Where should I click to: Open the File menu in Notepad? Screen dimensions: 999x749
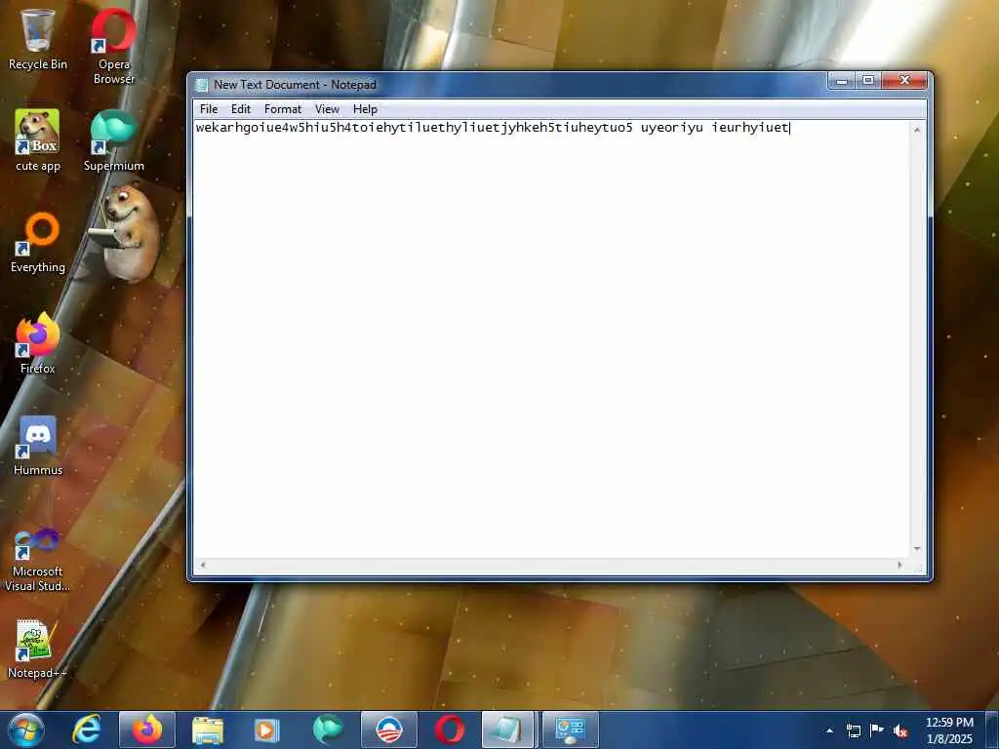pos(209,109)
